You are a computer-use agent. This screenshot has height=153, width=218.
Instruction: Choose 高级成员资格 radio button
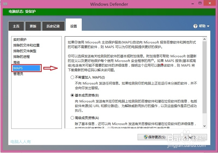coord(72,118)
